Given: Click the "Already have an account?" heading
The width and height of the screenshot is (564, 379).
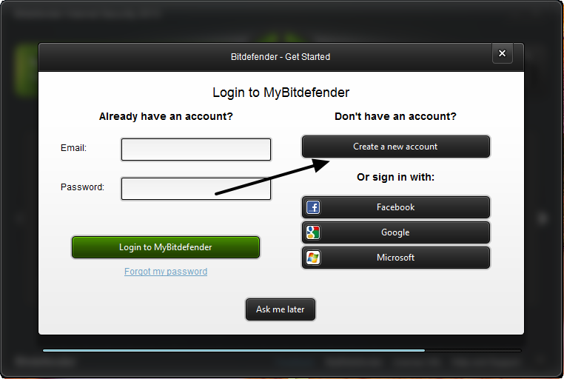Looking at the screenshot, I should pyautogui.click(x=166, y=116).
